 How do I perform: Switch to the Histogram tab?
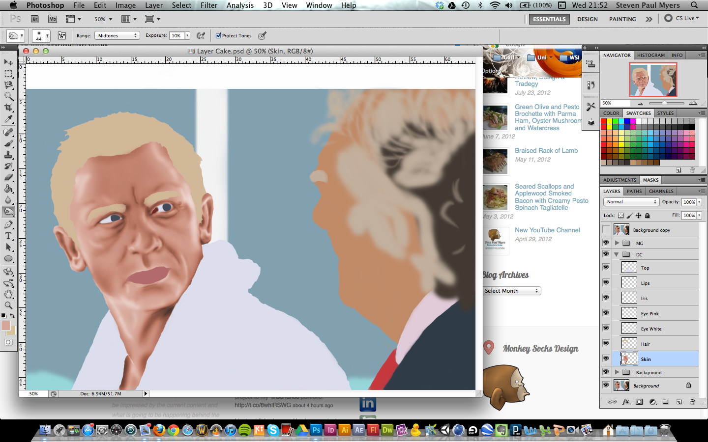(650, 55)
